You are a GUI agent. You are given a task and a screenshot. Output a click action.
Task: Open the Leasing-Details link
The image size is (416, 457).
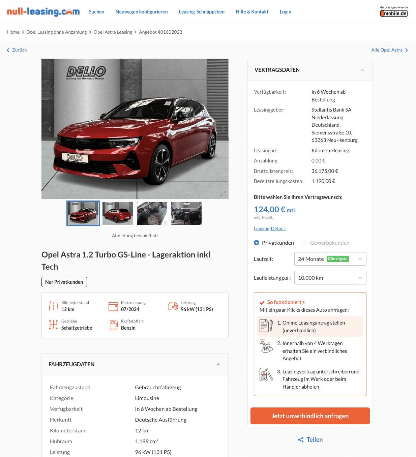click(270, 228)
